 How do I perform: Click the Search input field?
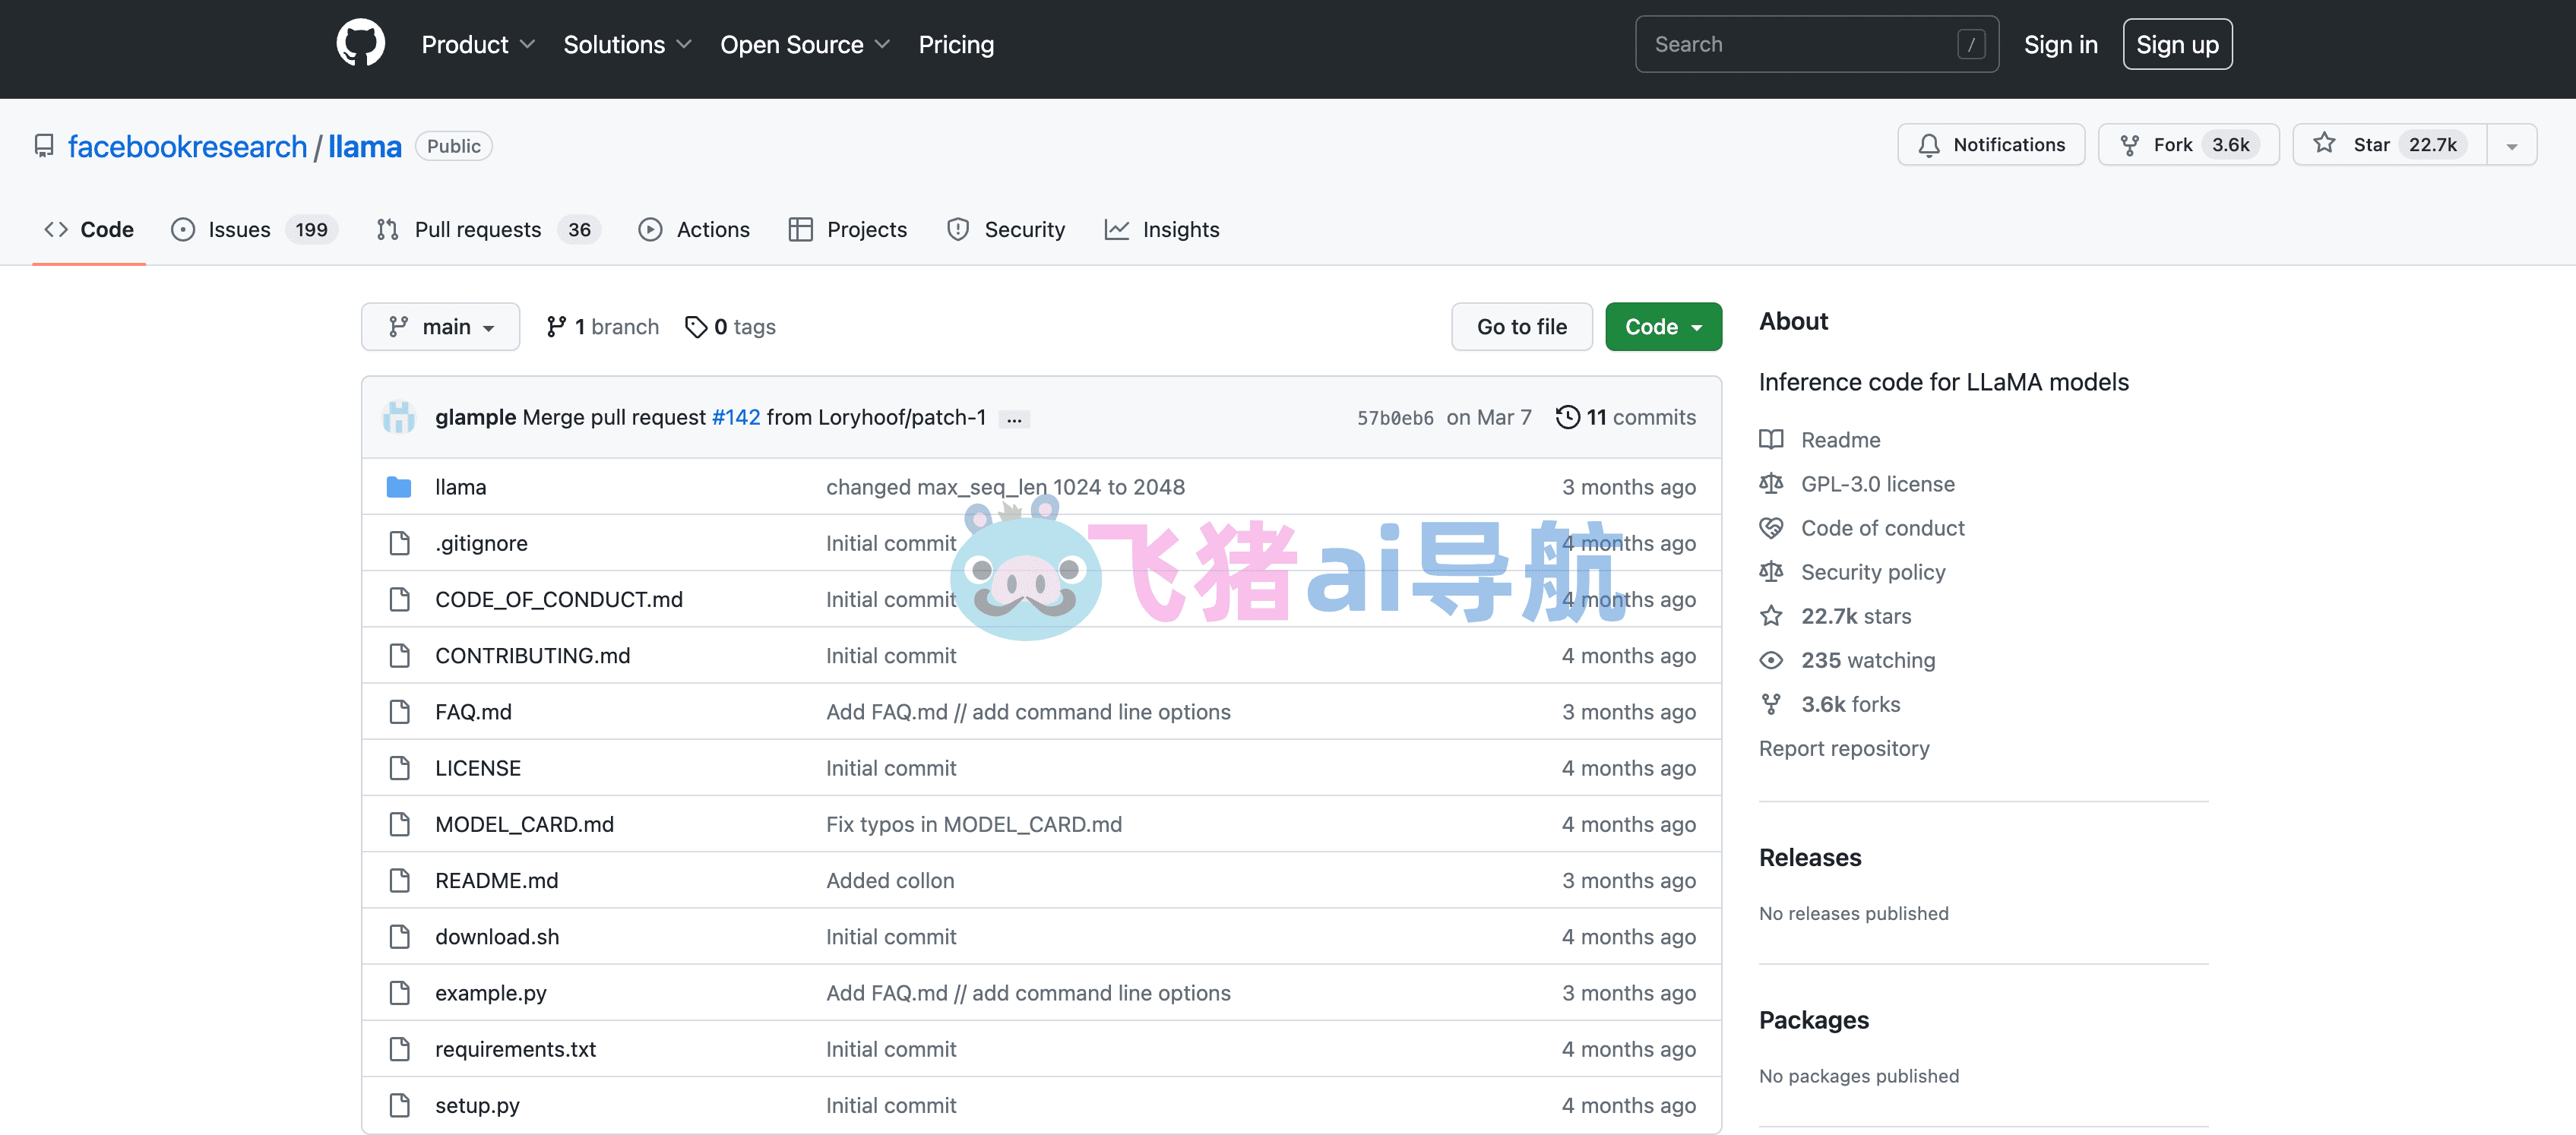1816,44
